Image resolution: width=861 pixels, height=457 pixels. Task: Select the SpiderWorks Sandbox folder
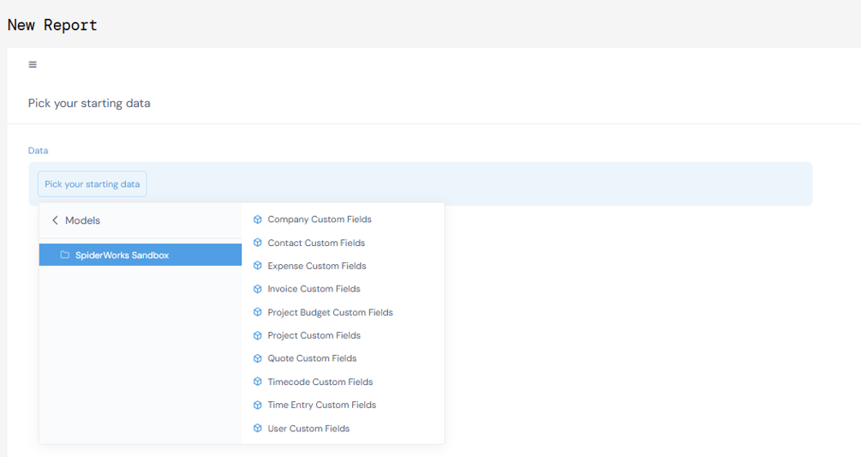pyautogui.click(x=140, y=255)
